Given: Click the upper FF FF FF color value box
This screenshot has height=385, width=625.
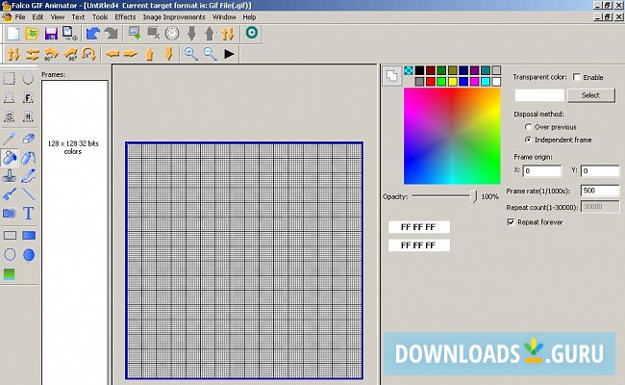Looking at the screenshot, I should tap(419, 227).
